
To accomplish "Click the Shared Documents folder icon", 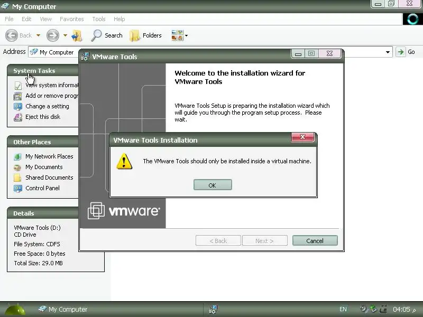I will 17,178.
